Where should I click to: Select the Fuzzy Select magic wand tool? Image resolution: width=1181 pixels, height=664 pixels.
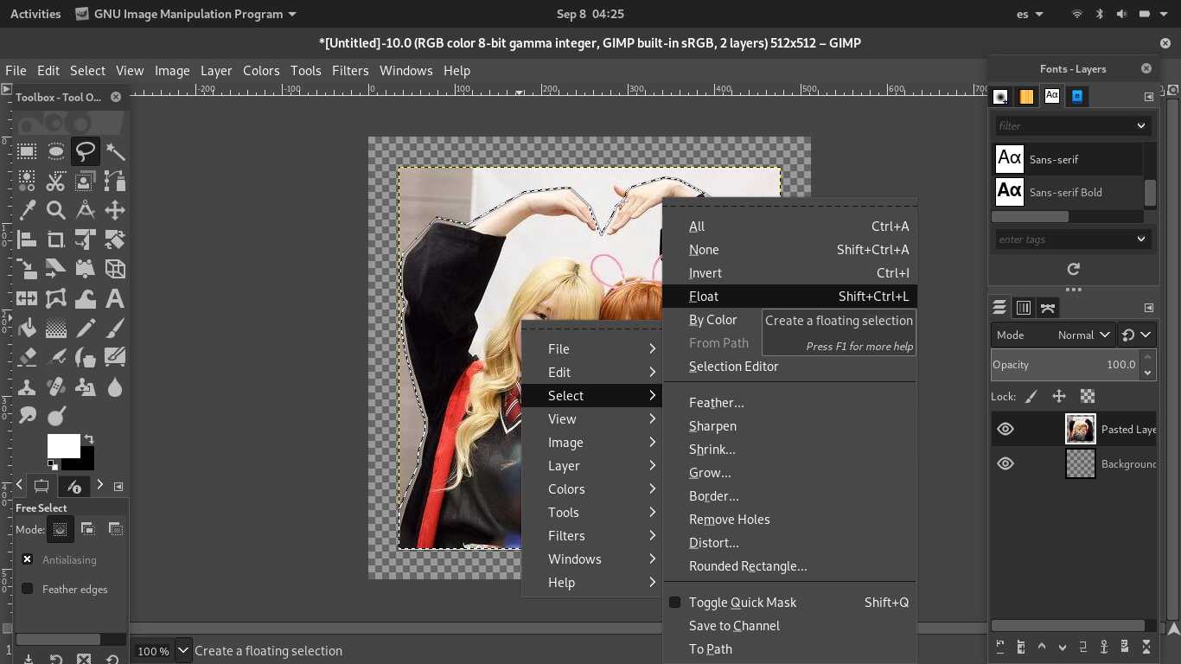(x=115, y=152)
